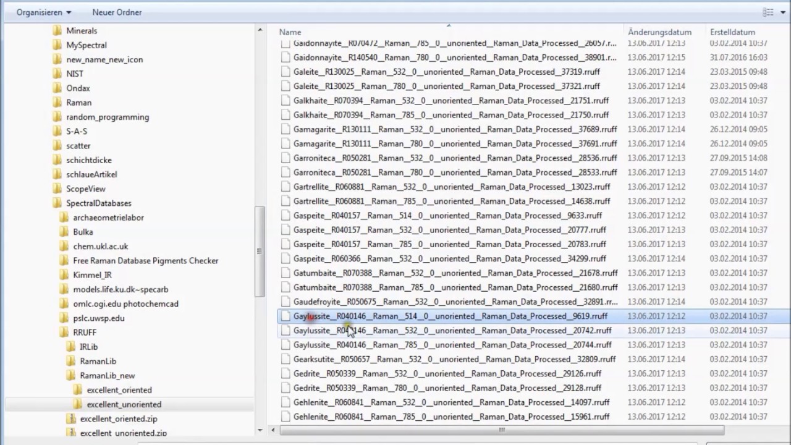This screenshot has height=445, width=791.
Task: Click the file list horizontal scrollbar
Action: (x=501, y=430)
